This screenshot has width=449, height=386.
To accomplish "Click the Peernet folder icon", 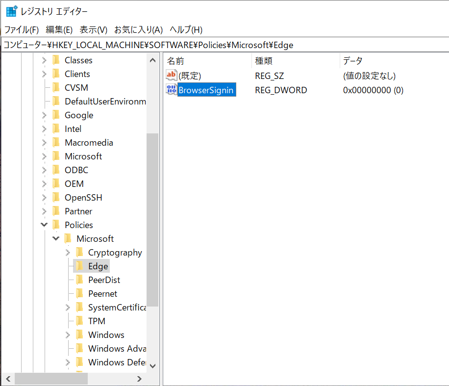I will (x=79, y=293).
